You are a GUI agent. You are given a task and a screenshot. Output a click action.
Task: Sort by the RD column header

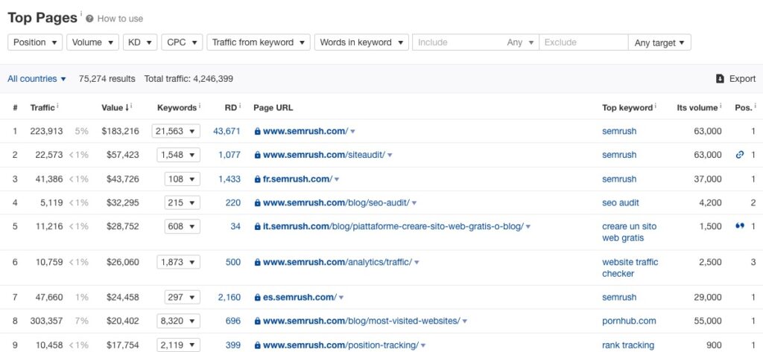click(231, 107)
